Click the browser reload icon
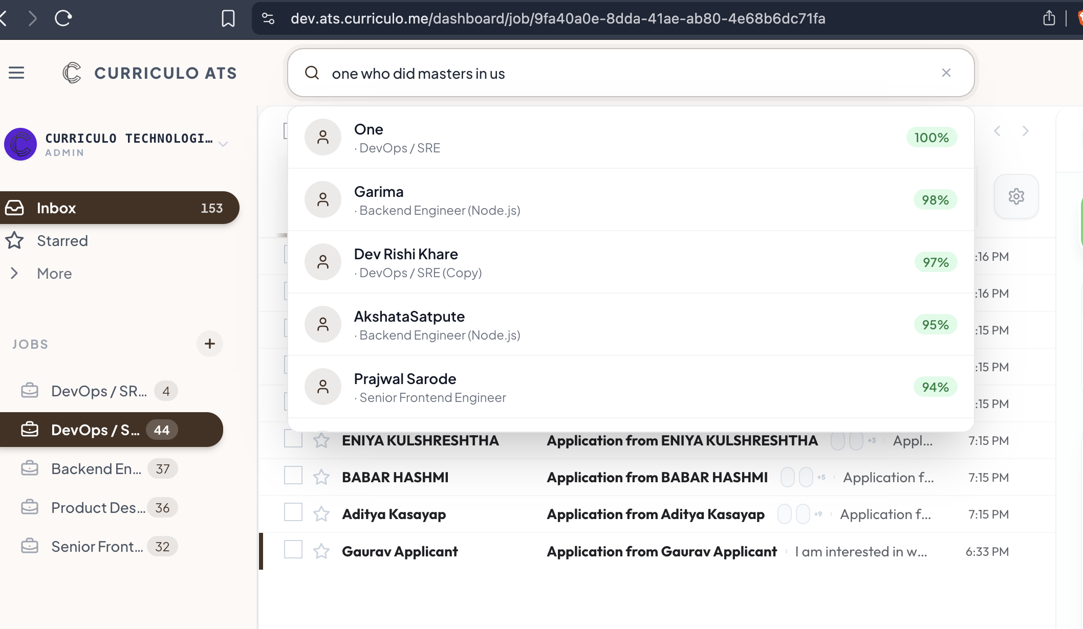 (63, 18)
